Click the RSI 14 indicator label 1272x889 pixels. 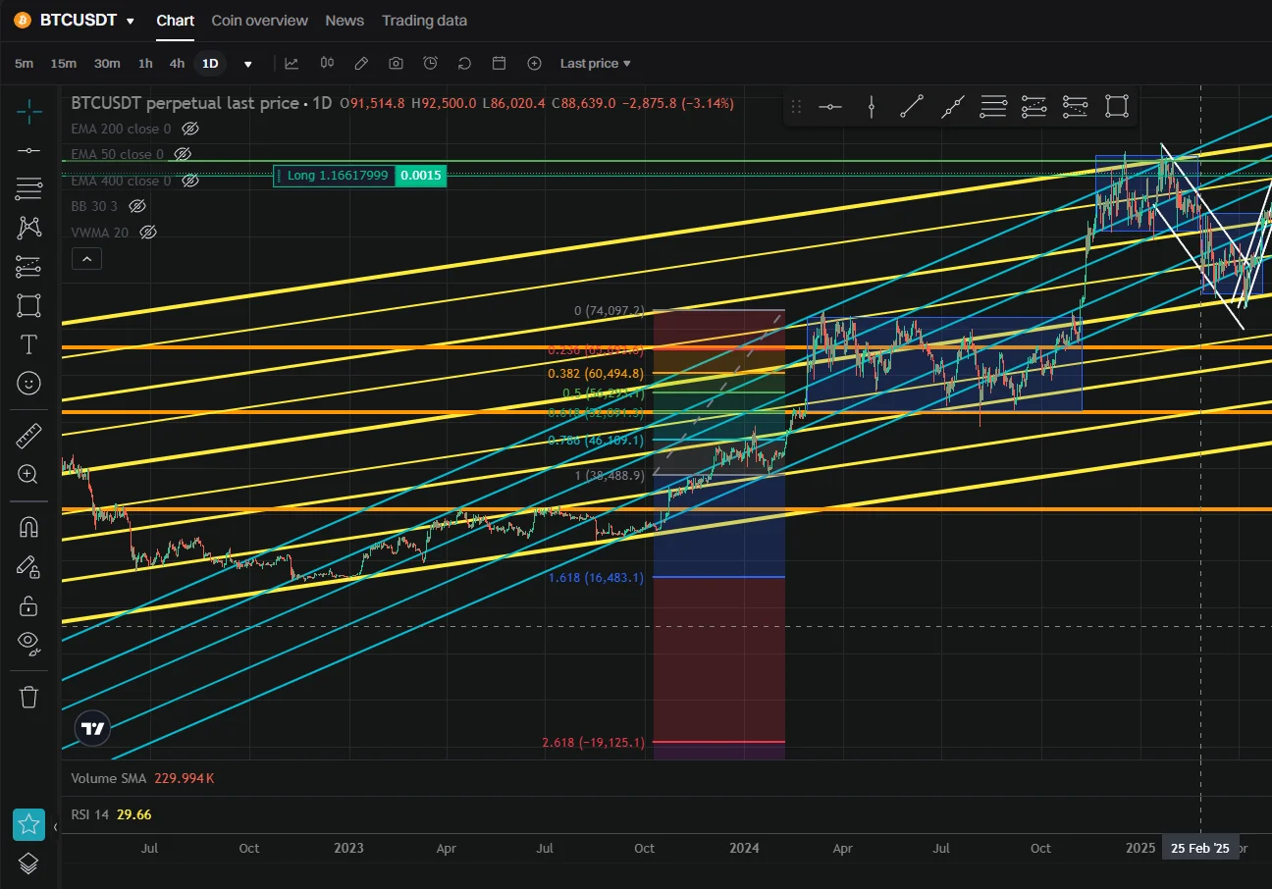coord(89,814)
